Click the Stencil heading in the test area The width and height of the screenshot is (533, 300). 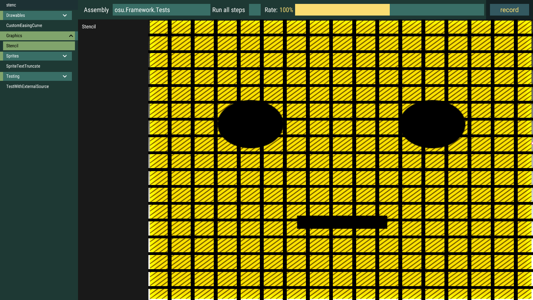pos(89,27)
